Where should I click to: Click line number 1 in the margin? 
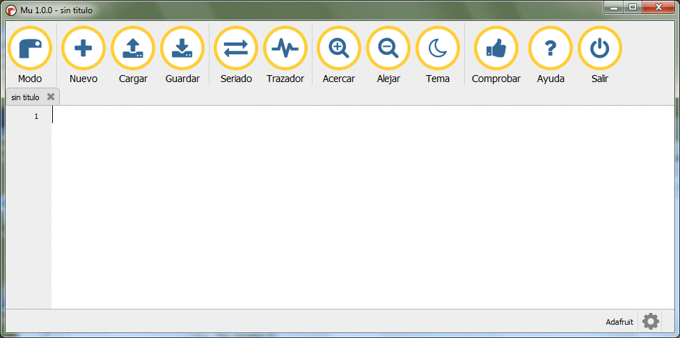click(35, 116)
